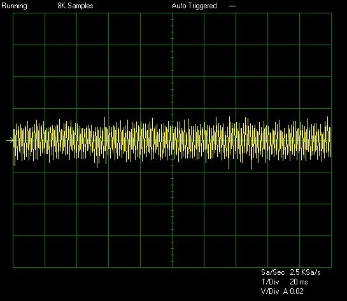Click the 'T/Div' label
Image resolution: width=347 pixels, height=301 pixels.
270,282
